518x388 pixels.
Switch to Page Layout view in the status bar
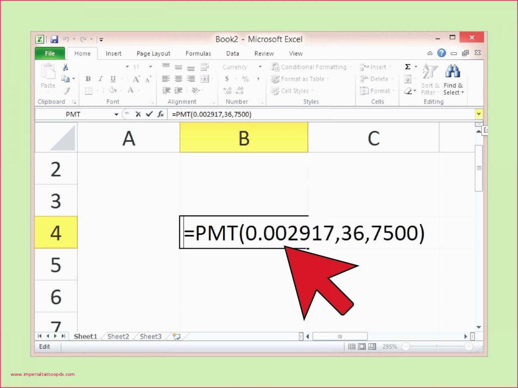pos(362,346)
